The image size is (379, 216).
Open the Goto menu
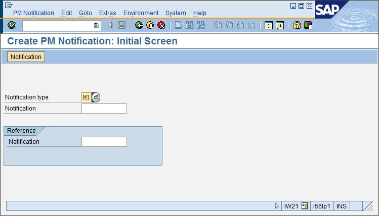coord(86,13)
